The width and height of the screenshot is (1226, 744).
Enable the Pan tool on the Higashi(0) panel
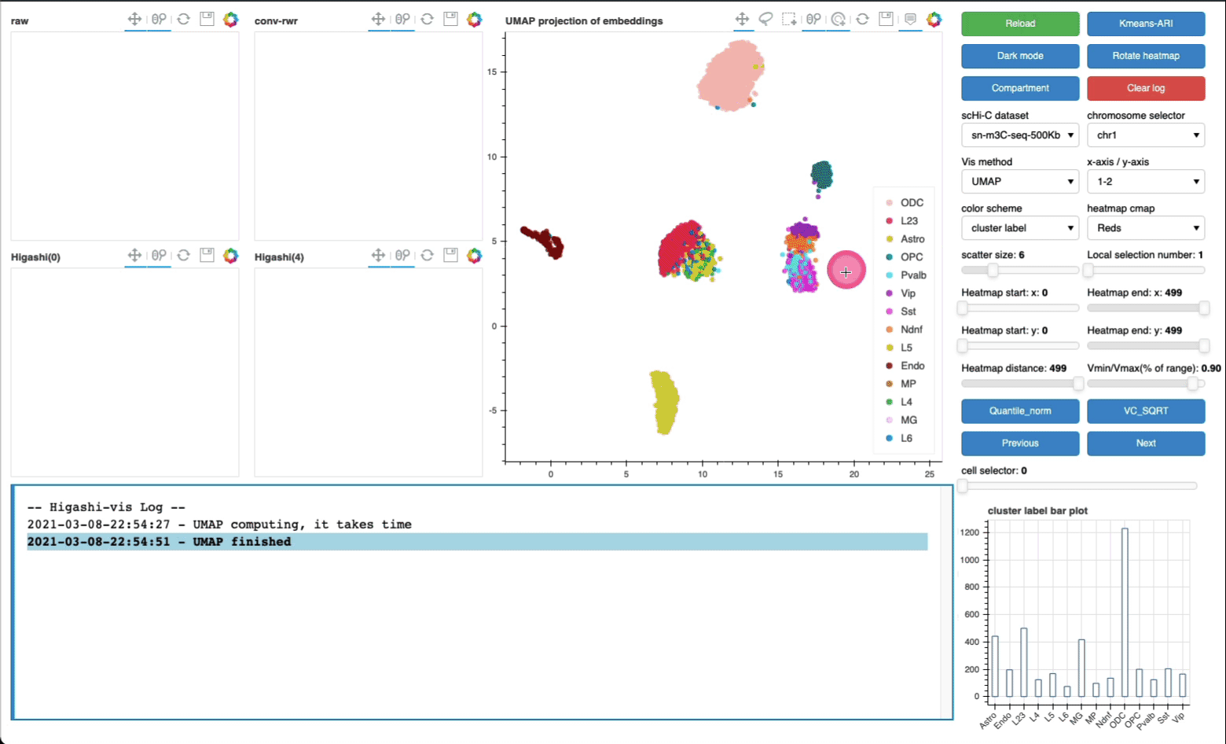pyautogui.click(x=135, y=256)
